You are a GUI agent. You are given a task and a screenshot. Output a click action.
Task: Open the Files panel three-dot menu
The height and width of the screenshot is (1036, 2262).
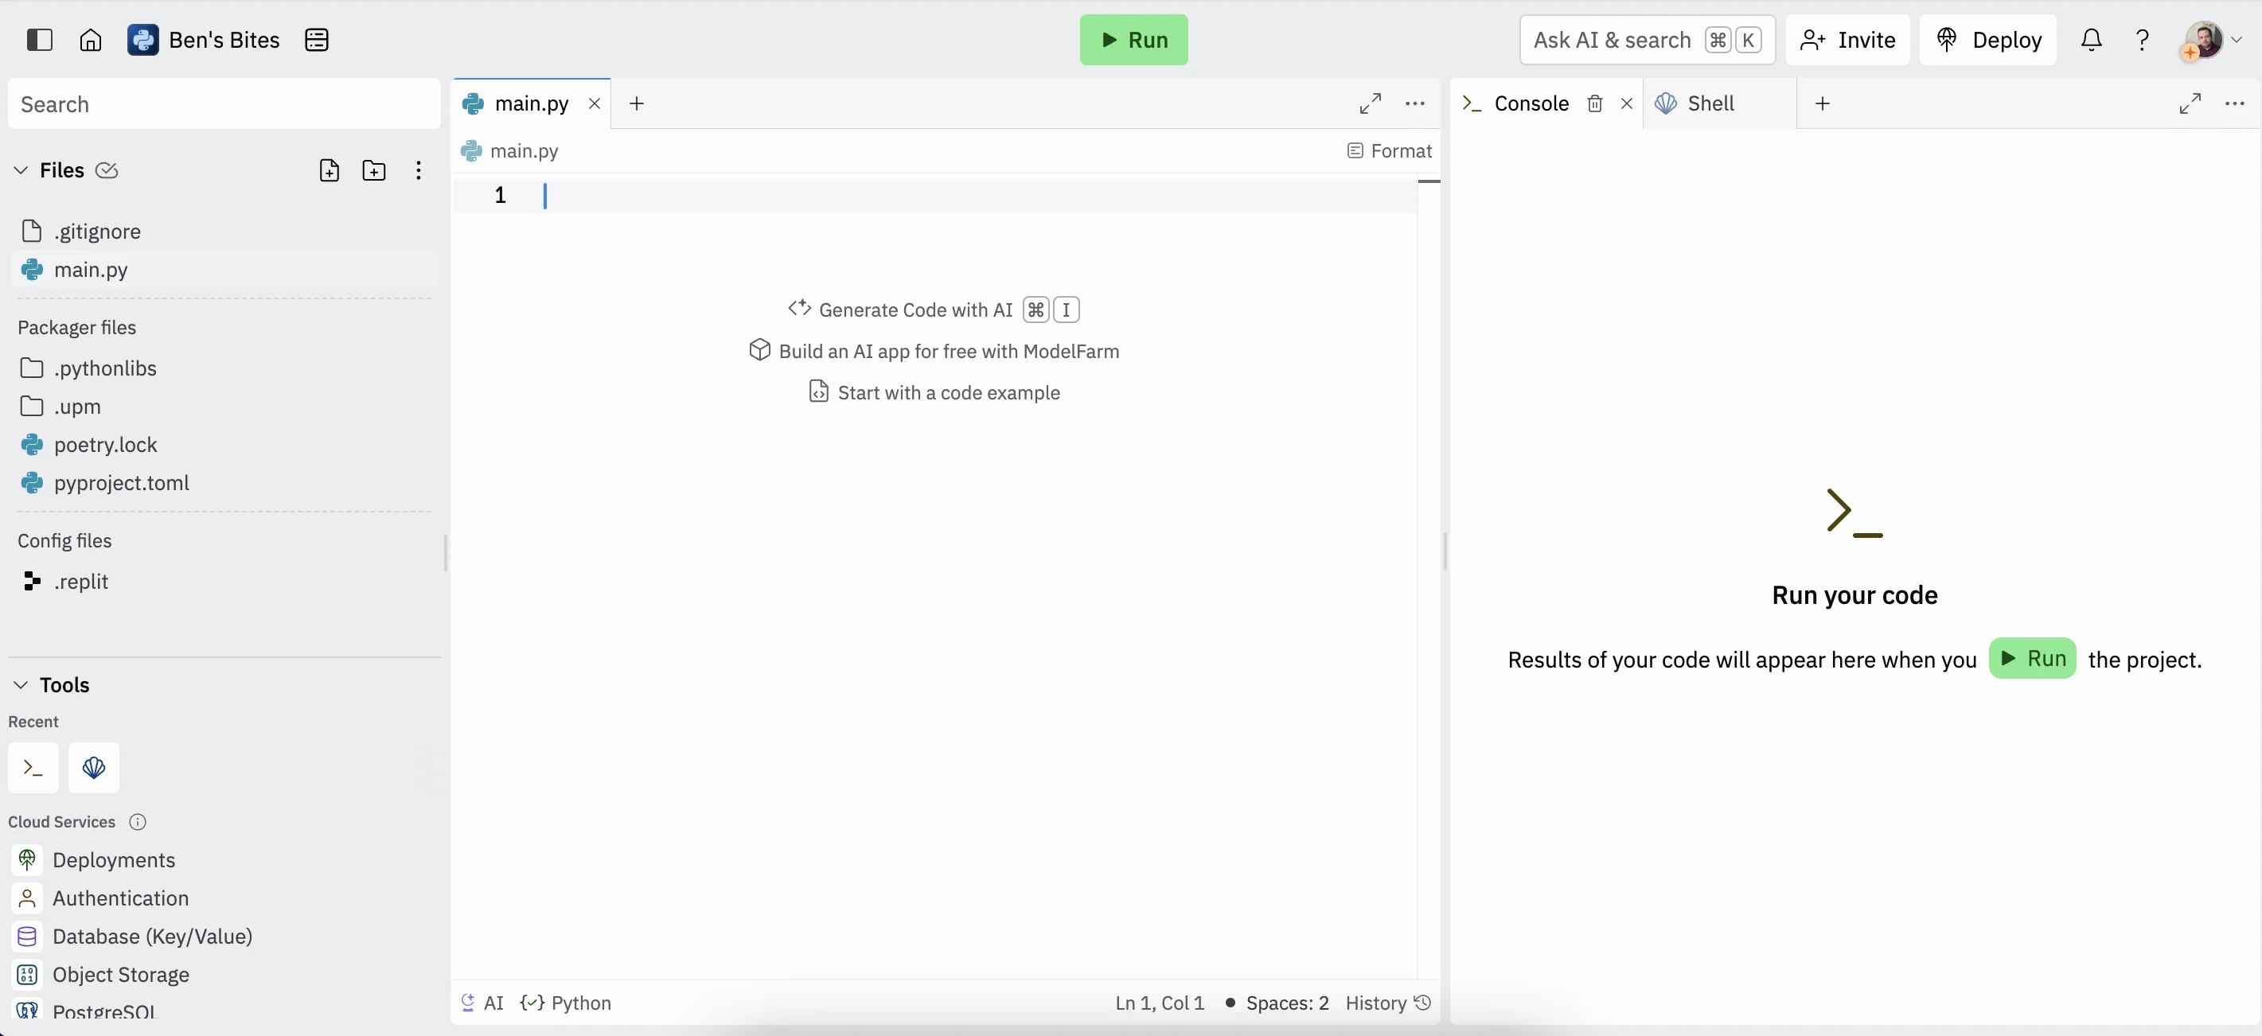point(418,170)
